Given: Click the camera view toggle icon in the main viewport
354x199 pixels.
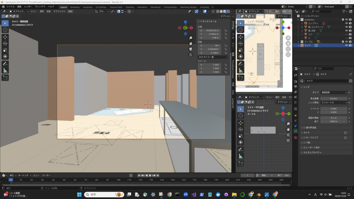Looking at the screenshot, I should coord(190,49).
